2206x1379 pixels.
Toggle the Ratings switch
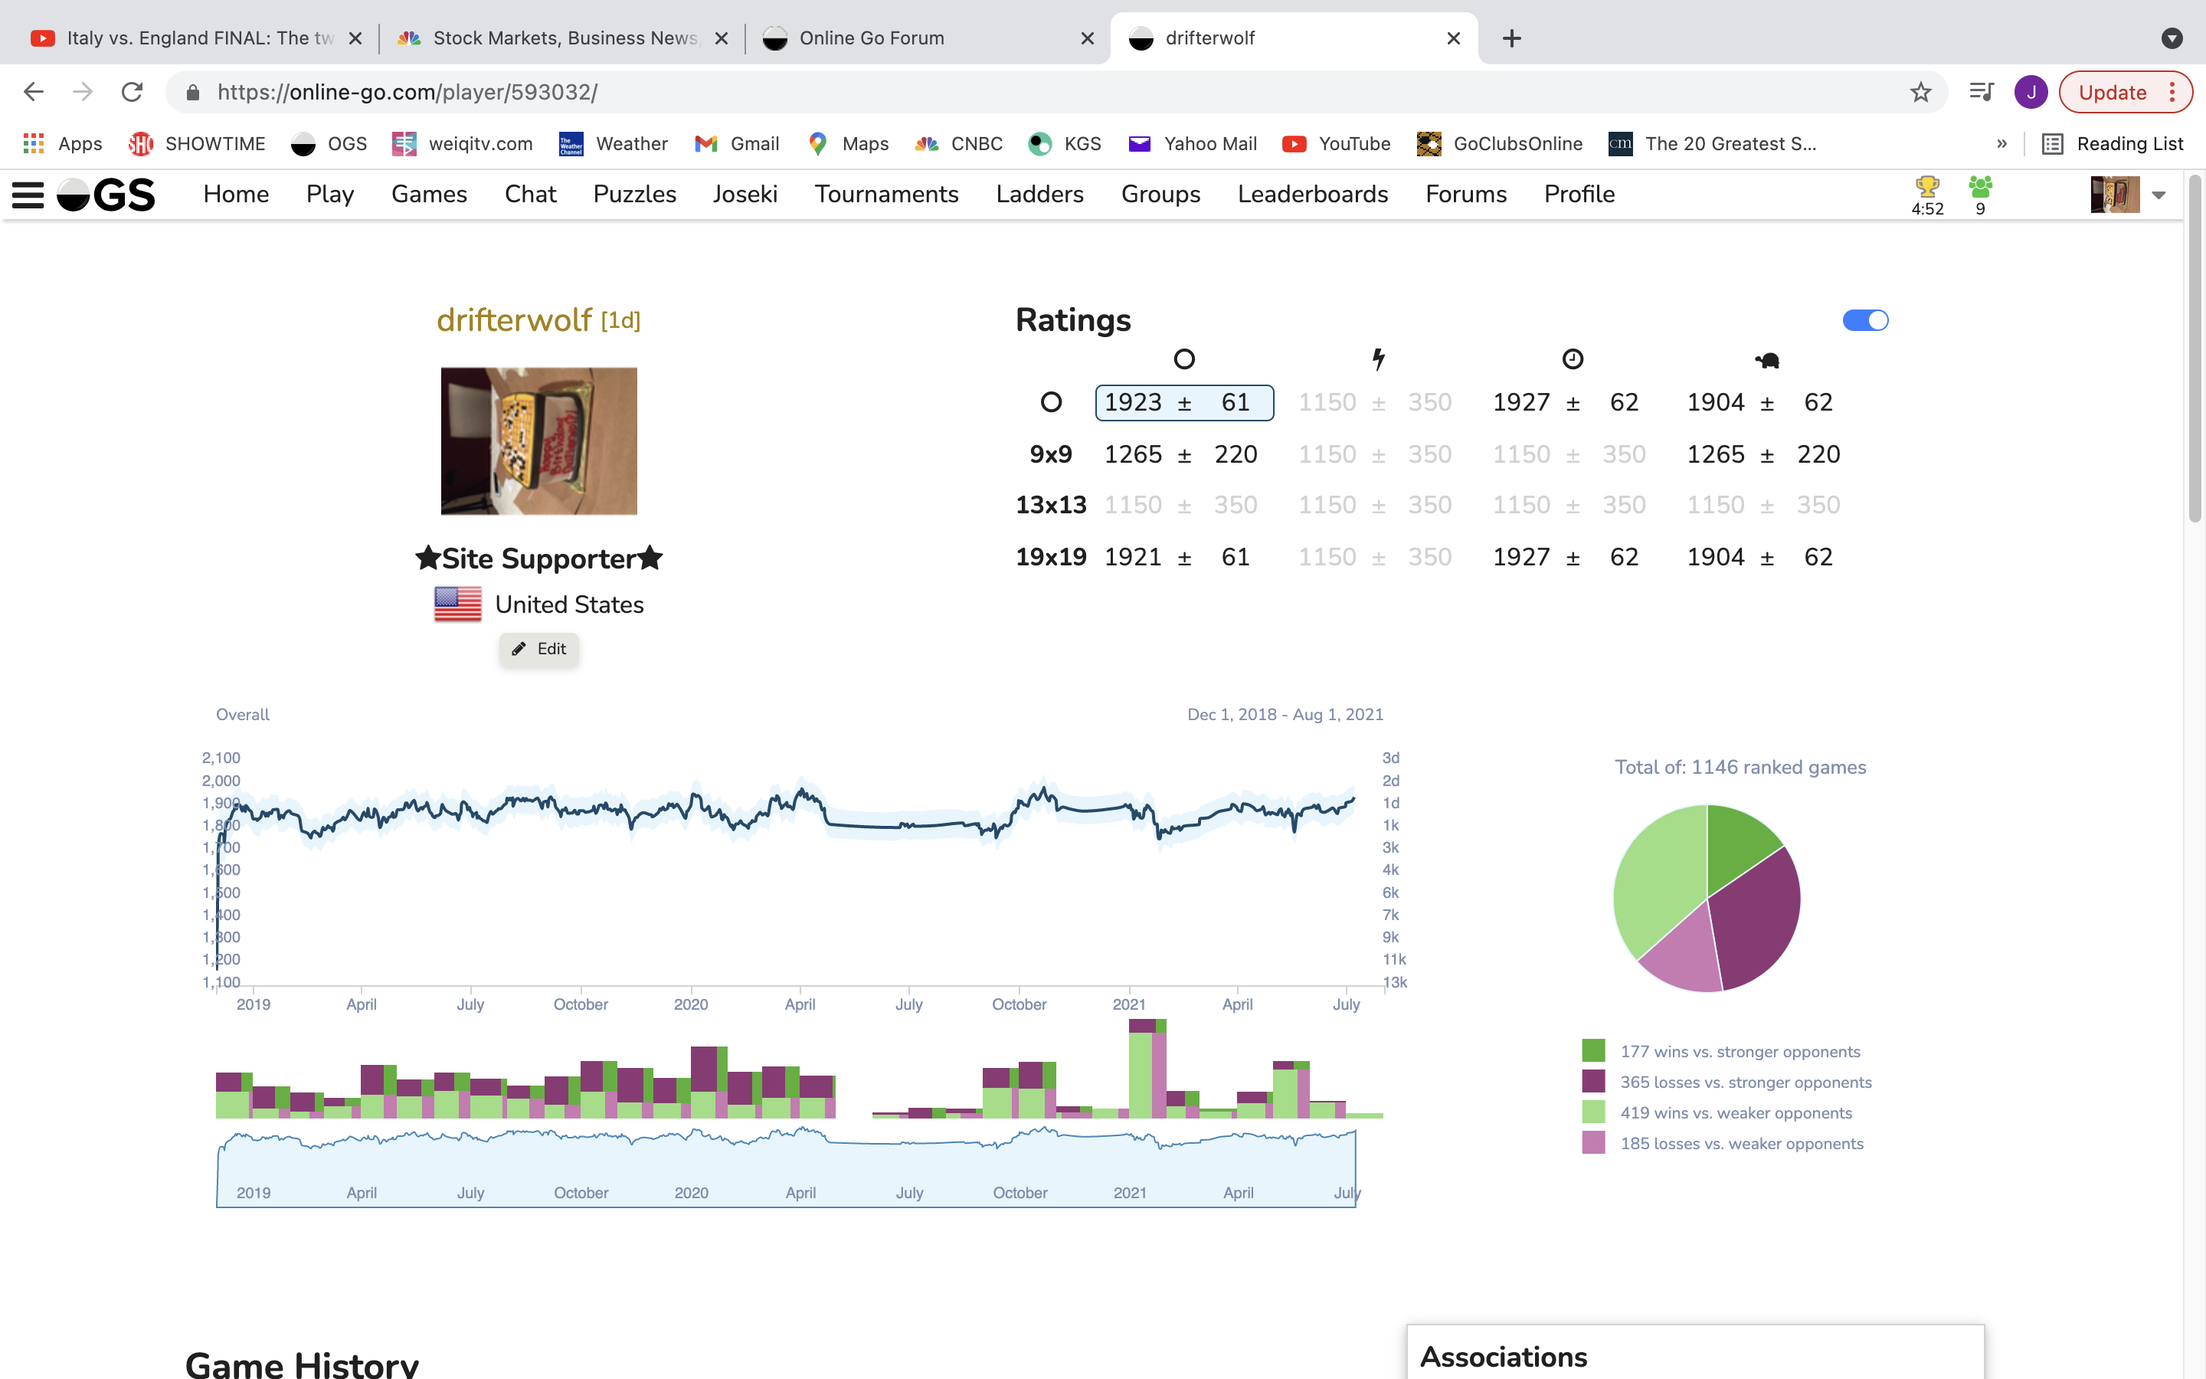tap(1865, 320)
